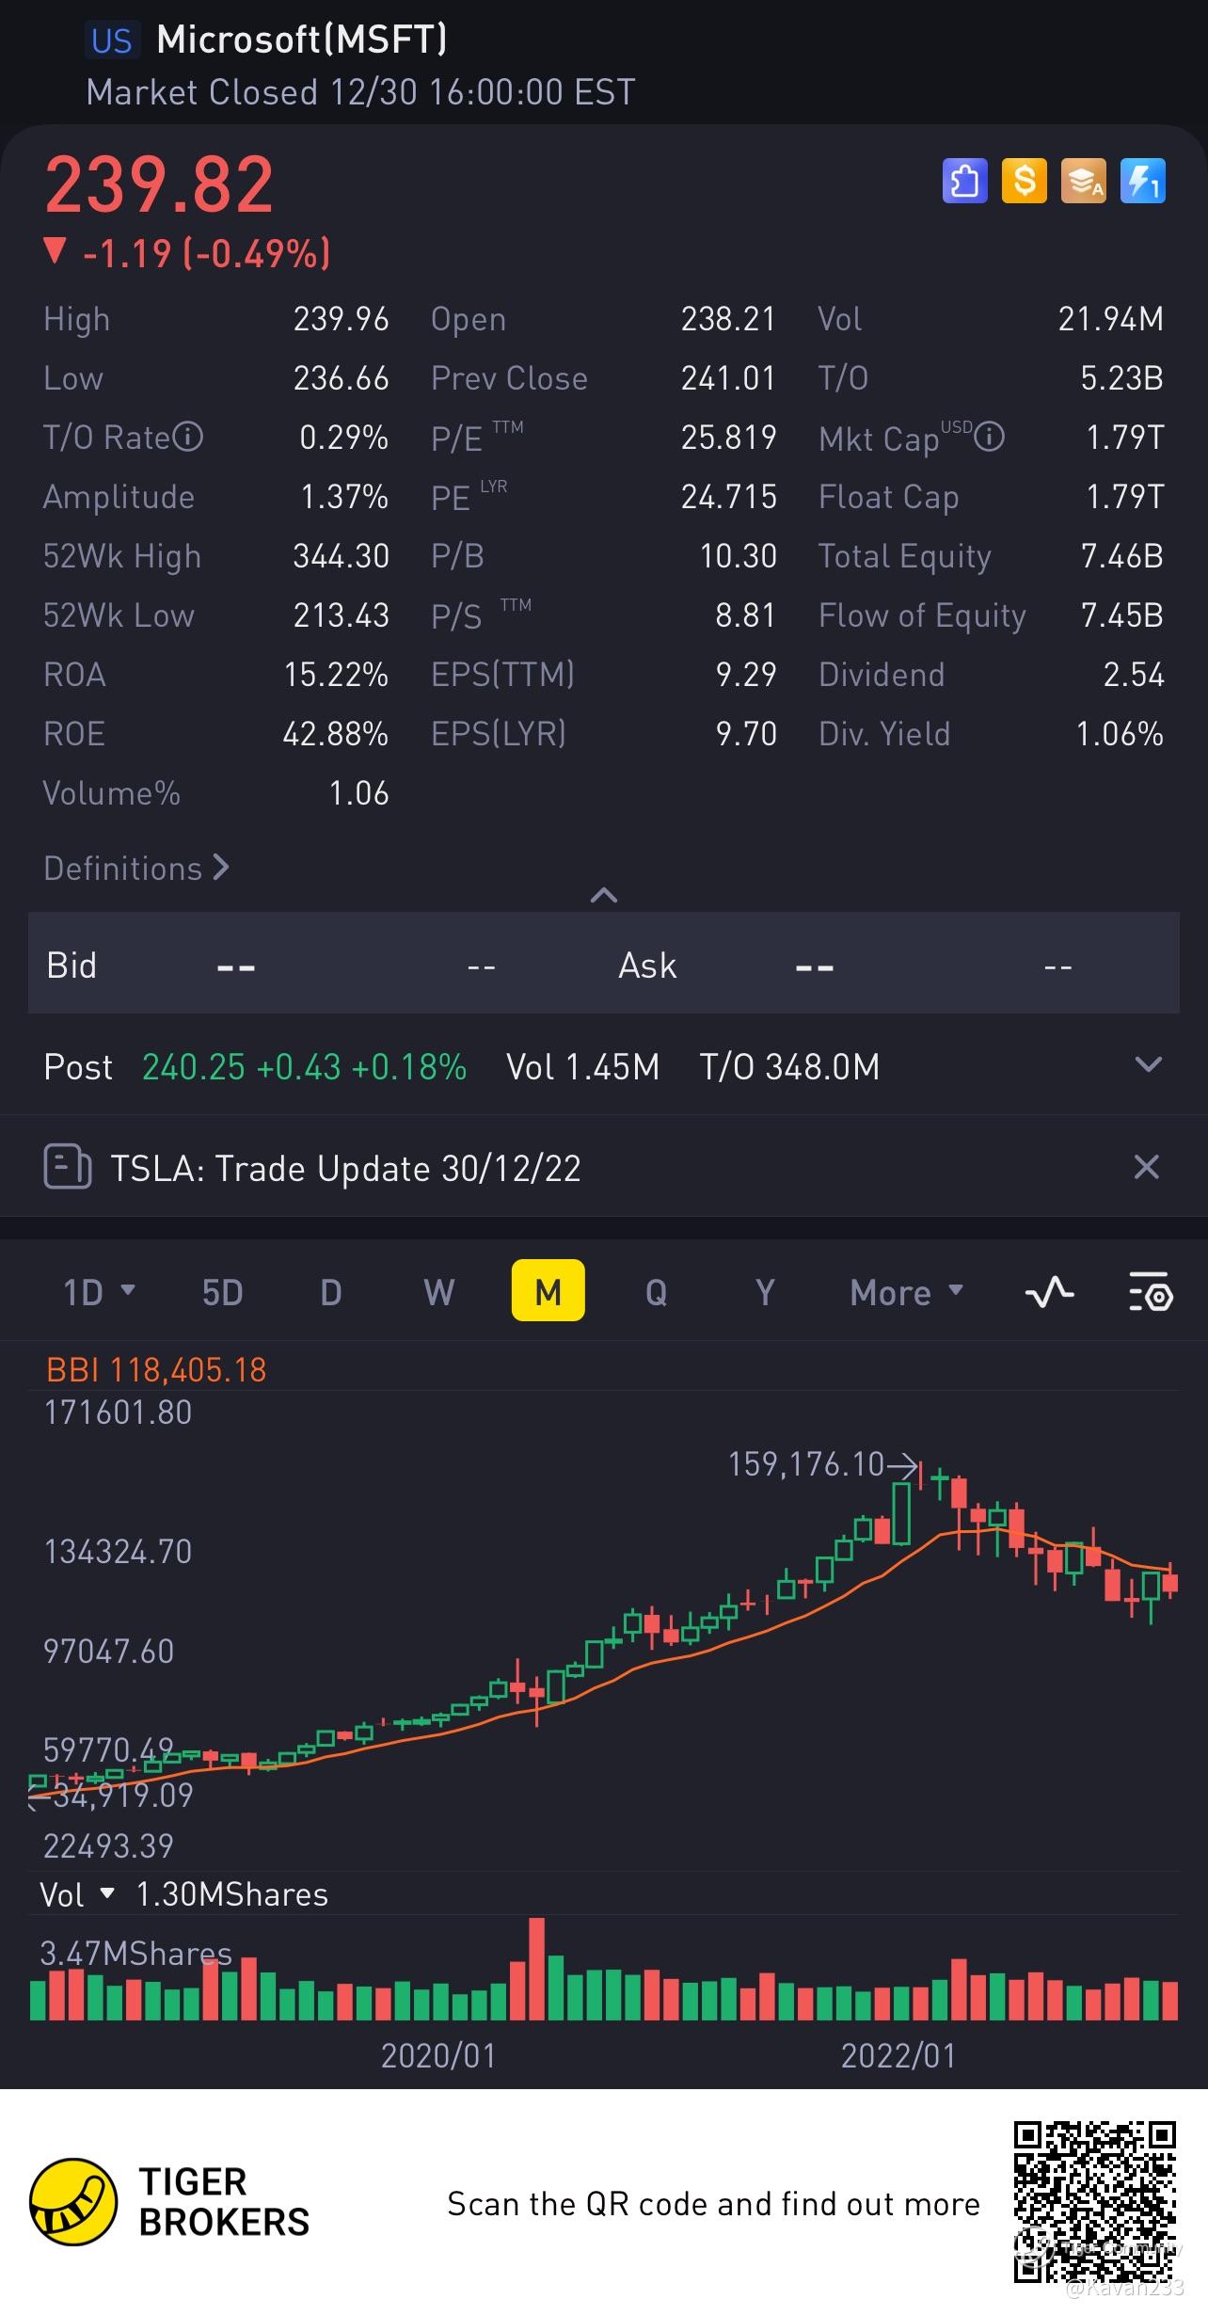Tap the blue puzzle piece icon
This screenshot has height=2315, width=1208.
click(965, 181)
